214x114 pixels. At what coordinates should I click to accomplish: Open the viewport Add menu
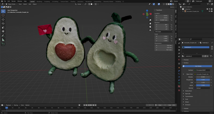pyautogui.click(x=30, y=4)
